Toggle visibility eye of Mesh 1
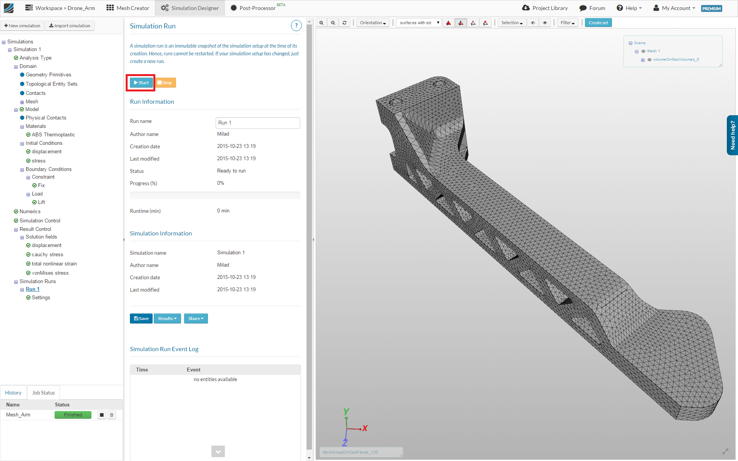The image size is (738, 461). pyautogui.click(x=643, y=51)
